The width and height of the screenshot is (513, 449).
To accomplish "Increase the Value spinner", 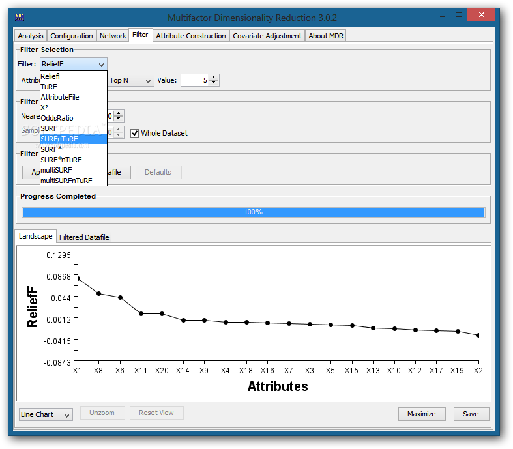I will tap(214, 78).
